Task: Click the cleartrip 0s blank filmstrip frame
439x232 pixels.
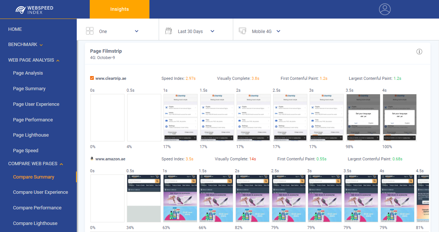Action: coord(108,118)
